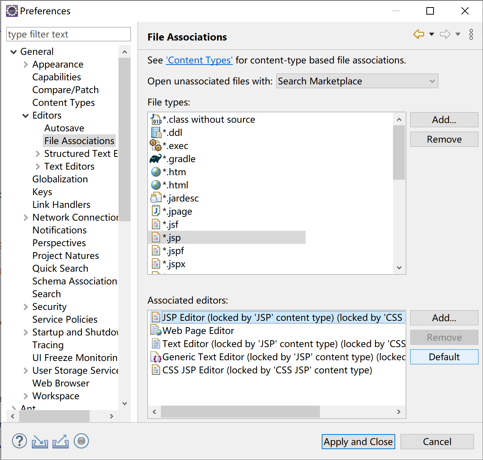Click the *.jpage file icon

(156, 211)
